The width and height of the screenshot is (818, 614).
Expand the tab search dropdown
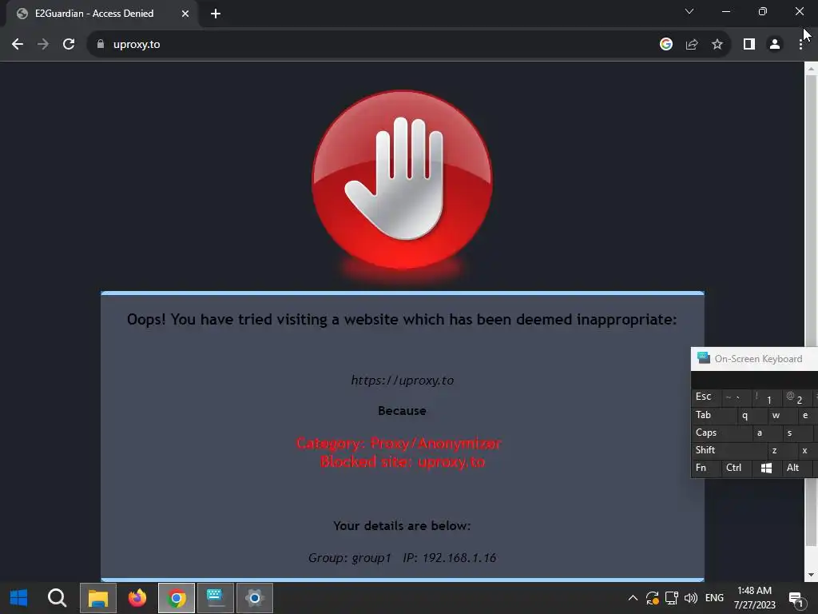pos(689,11)
